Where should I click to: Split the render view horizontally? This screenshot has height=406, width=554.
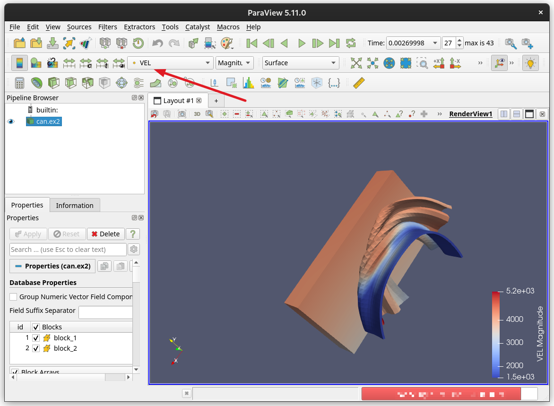coord(504,114)
